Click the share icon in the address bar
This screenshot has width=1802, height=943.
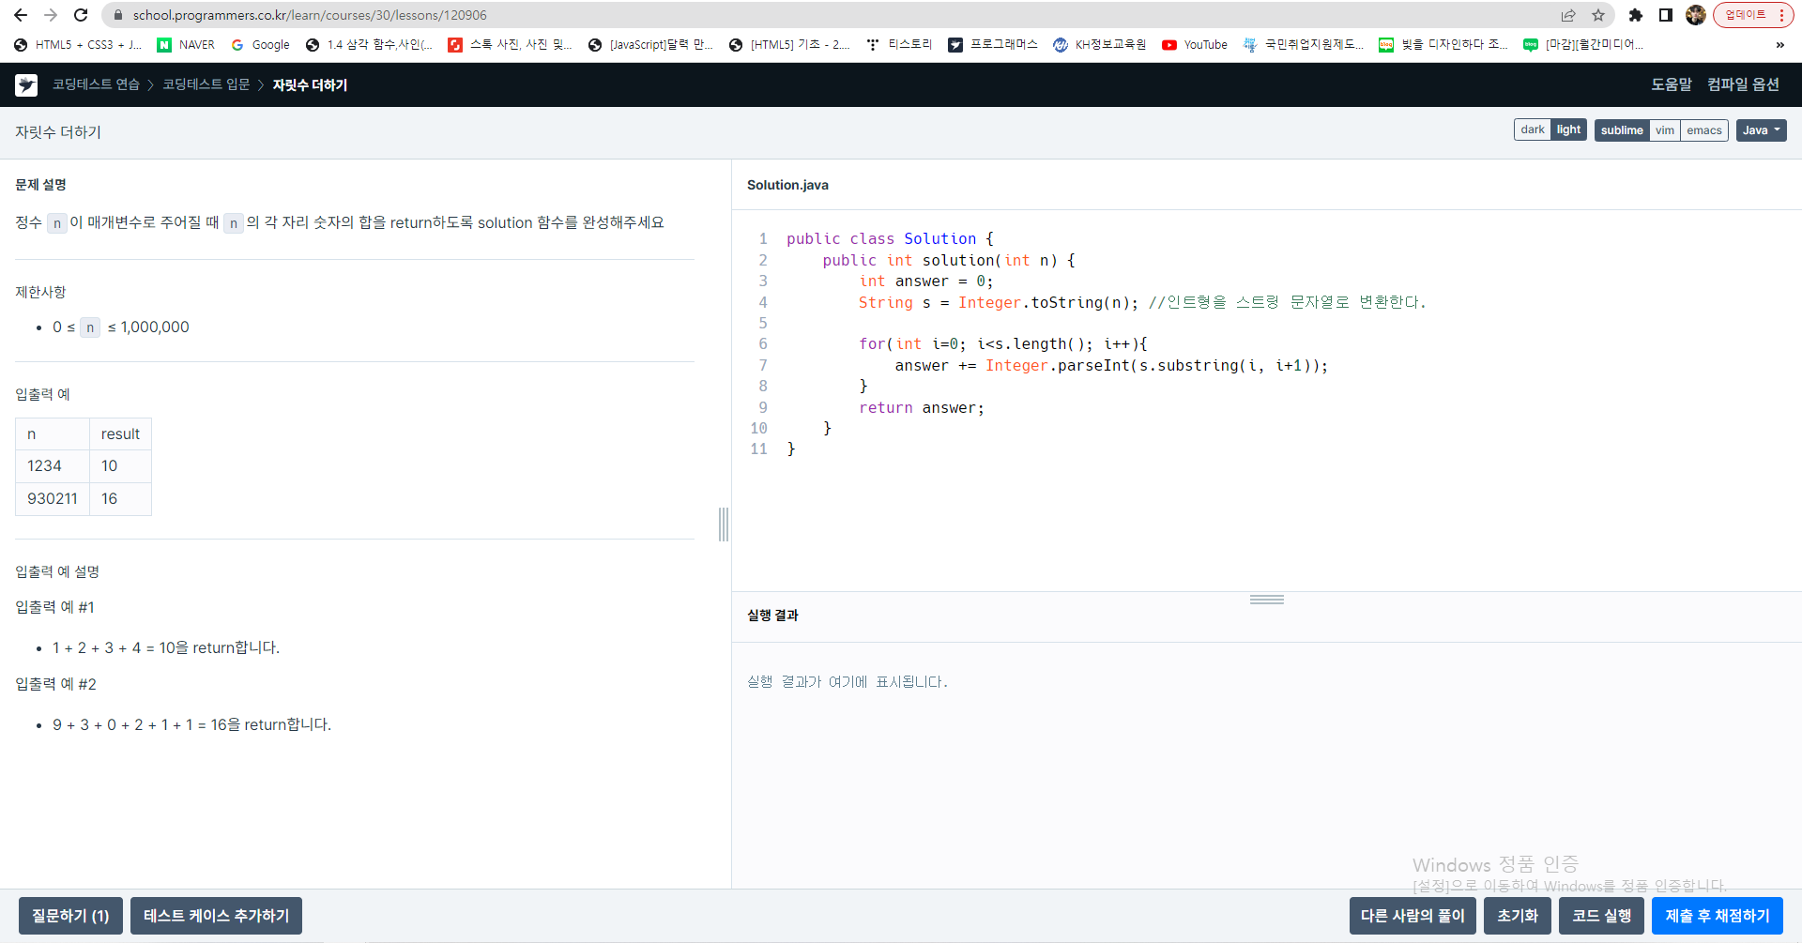click(1568, 15)
